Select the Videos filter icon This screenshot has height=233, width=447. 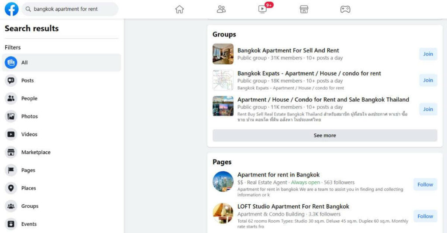click(11, 134)
